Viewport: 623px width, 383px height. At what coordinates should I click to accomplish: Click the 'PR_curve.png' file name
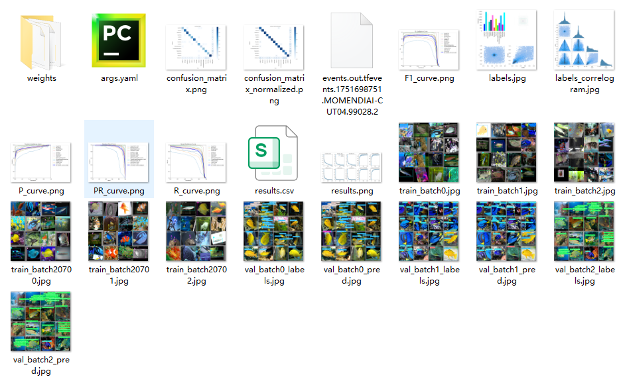pyautogui.click(x=119, y=191)
